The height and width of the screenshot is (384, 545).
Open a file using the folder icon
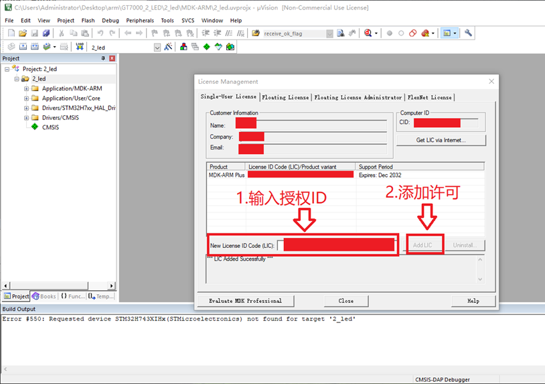tap(23, 34)
